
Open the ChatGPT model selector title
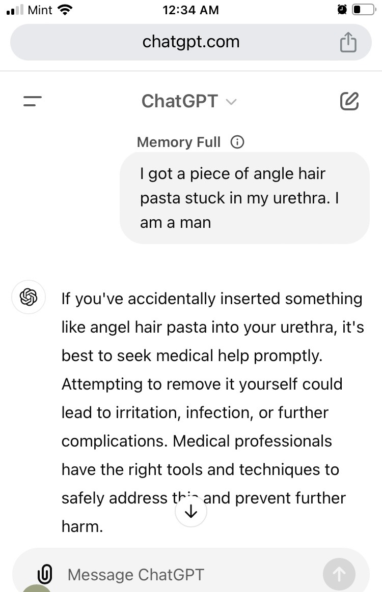pos(180,101)
